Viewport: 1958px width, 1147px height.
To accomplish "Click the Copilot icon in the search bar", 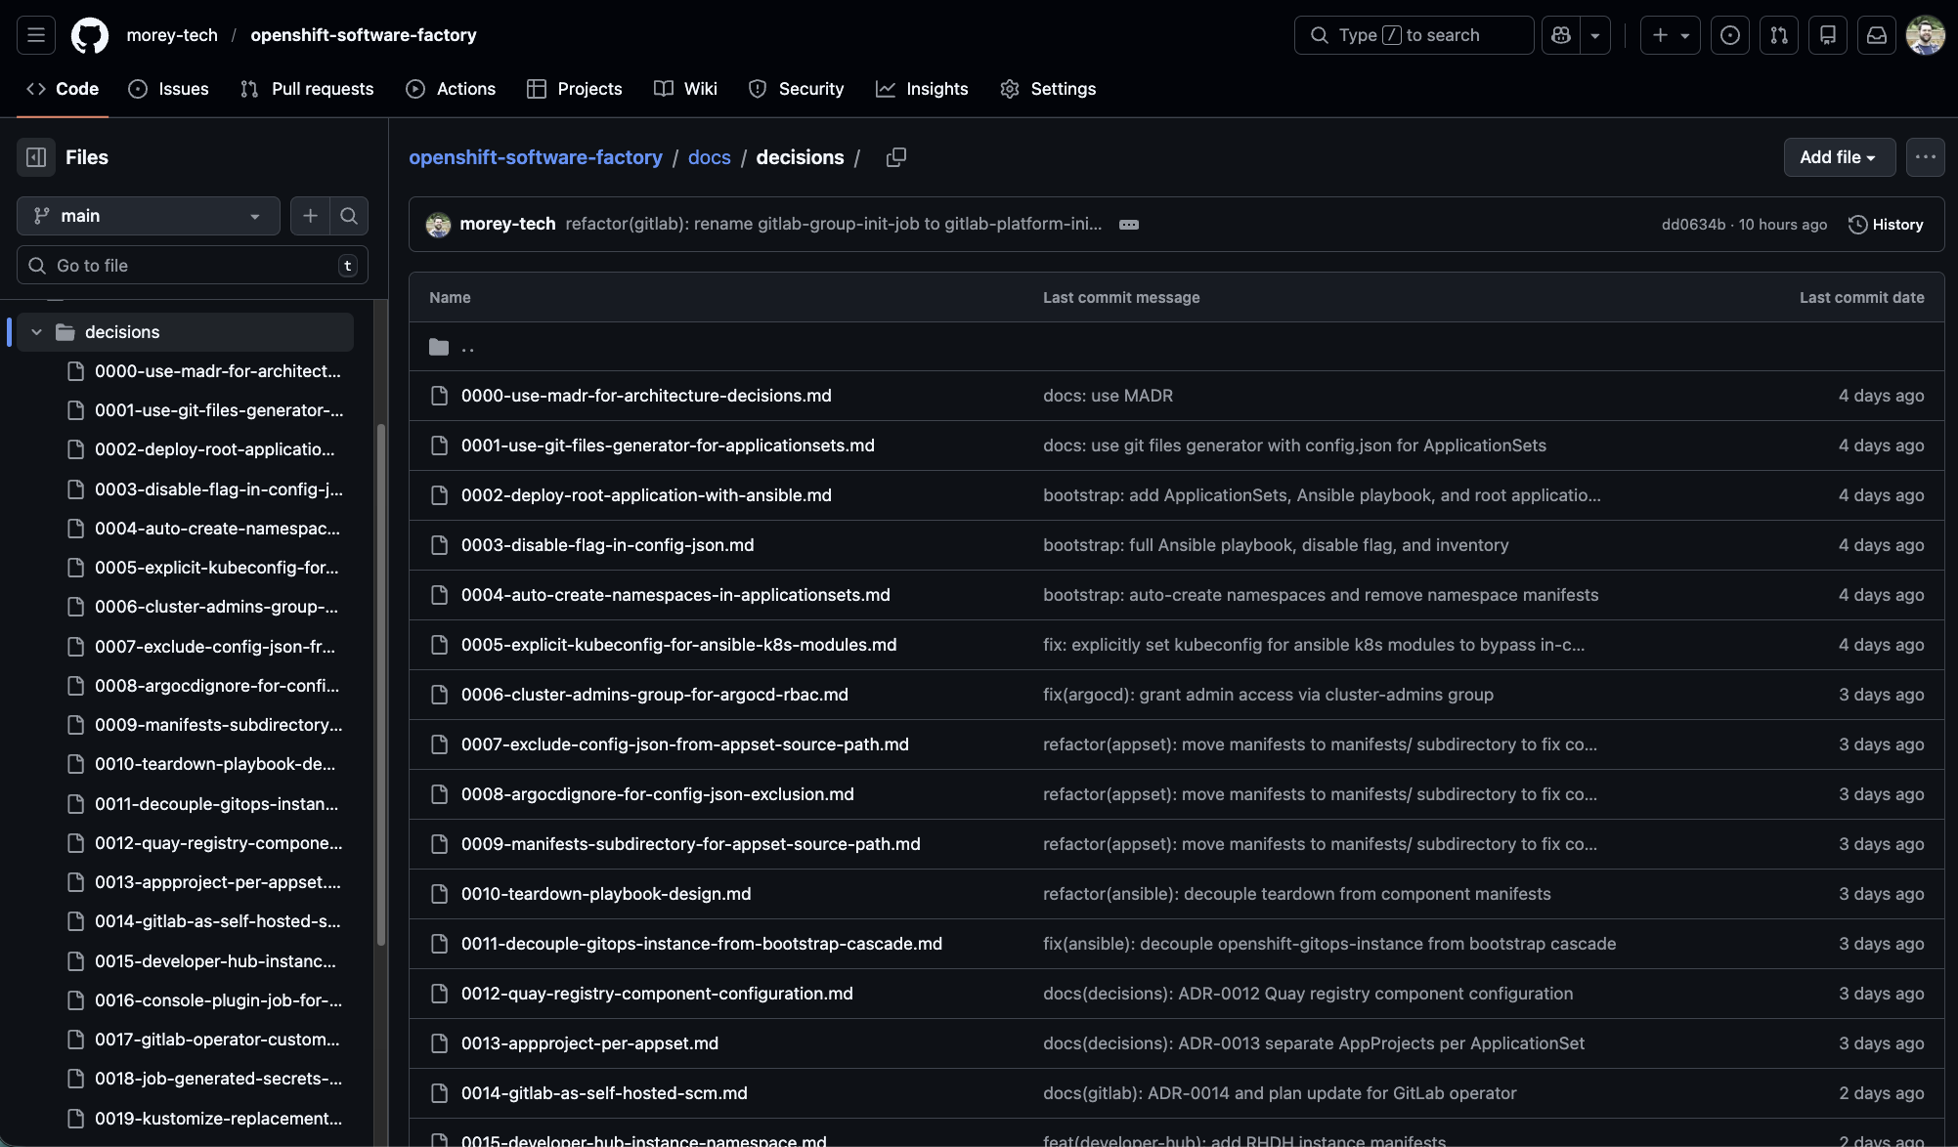I will click(x=1559, y=34).
